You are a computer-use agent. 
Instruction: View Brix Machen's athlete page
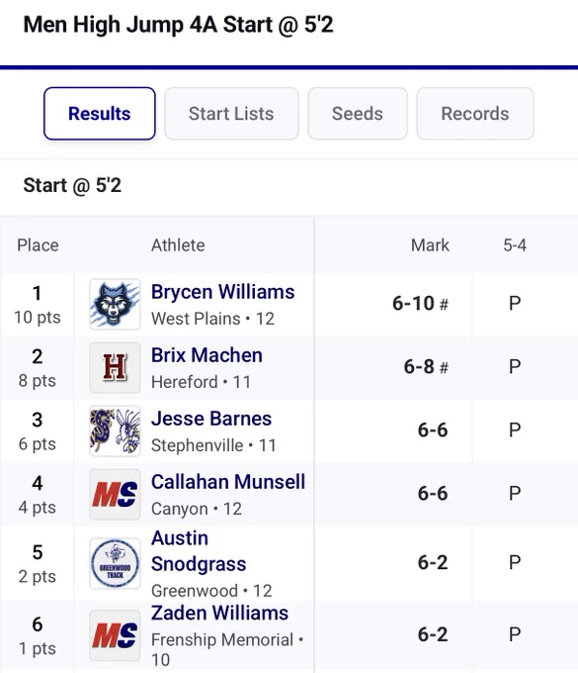click(206, 355)
